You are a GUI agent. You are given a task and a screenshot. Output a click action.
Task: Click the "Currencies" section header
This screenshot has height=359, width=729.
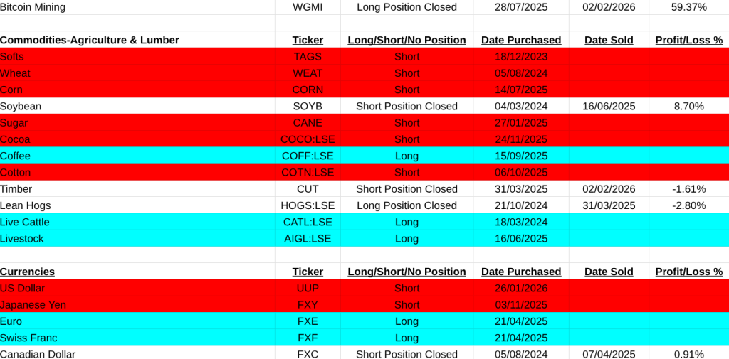(x=28, y=272)
